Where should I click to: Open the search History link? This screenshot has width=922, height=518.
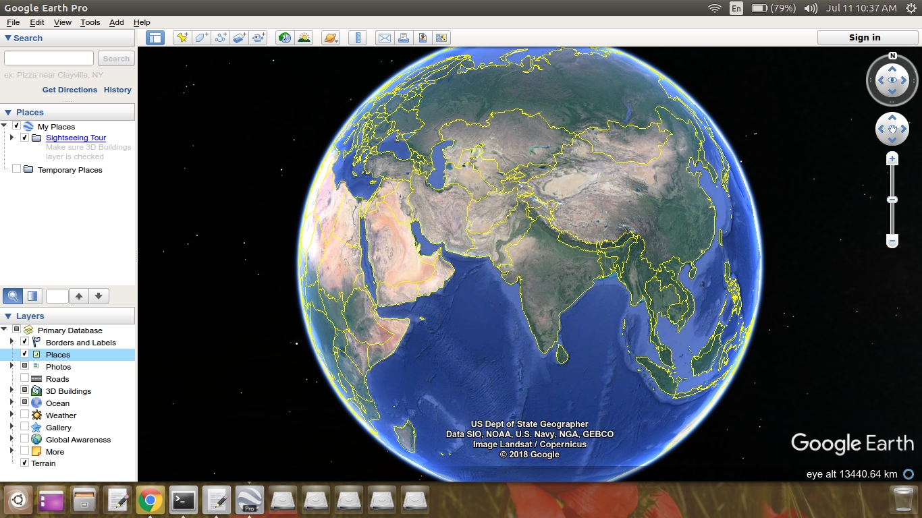pos(117,90)
